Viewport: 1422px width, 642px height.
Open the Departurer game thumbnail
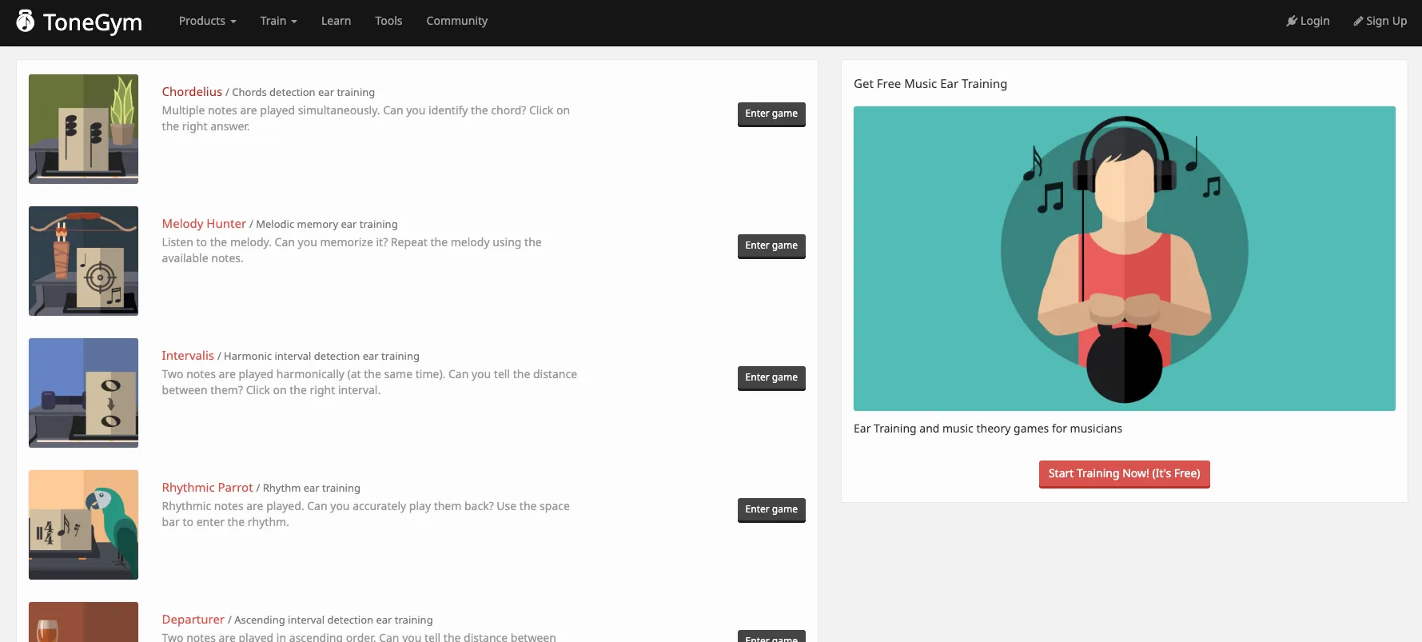(83, 622)
